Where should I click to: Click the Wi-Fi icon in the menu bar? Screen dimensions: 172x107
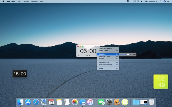point(138,1)
